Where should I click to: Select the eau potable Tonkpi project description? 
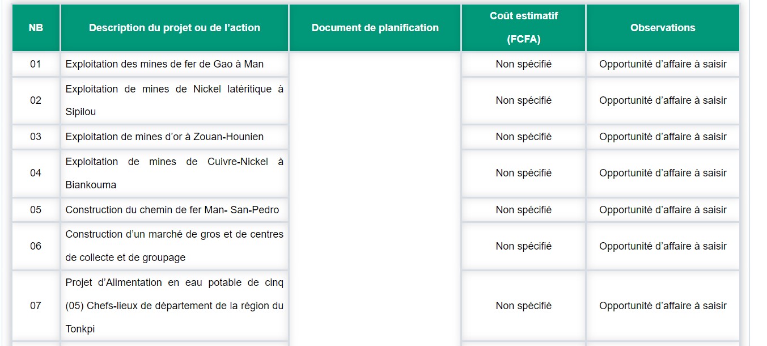point(175,305)
